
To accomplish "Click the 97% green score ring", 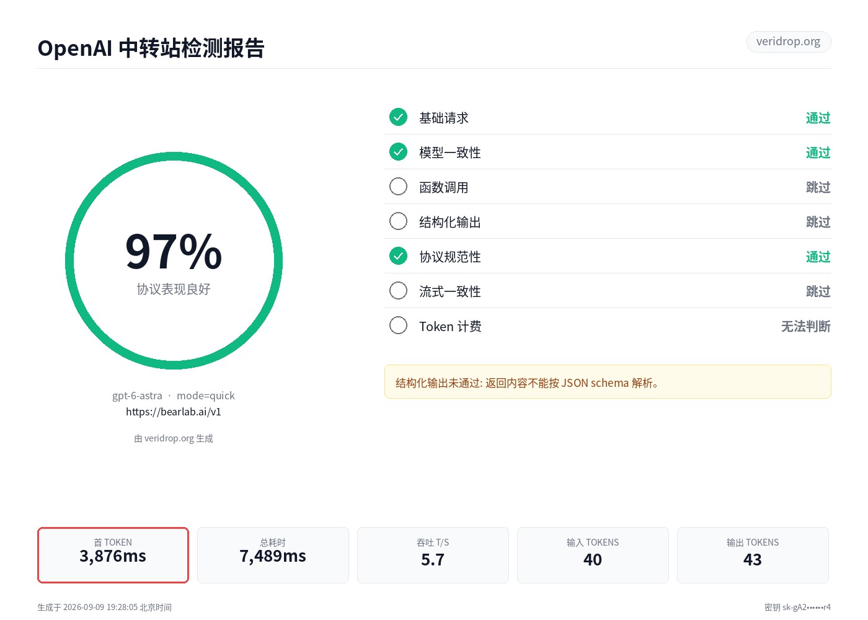I will [x=174, y=260].
